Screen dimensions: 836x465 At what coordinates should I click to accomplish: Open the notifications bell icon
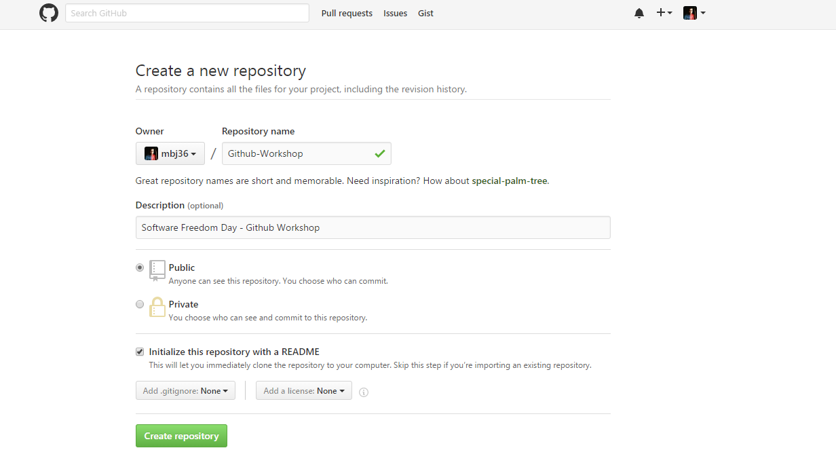tap(639, 13)
